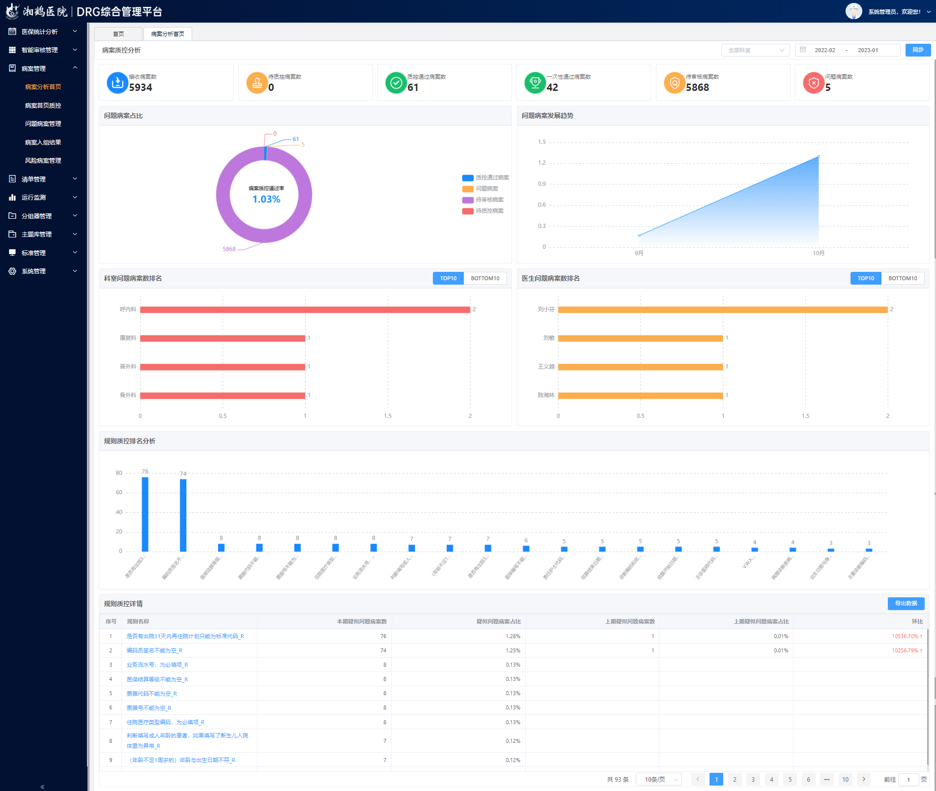The image size is (936, 791).
Task: Click the 医保统计分析 sidebar calendar icon
Action: [12, 31]
